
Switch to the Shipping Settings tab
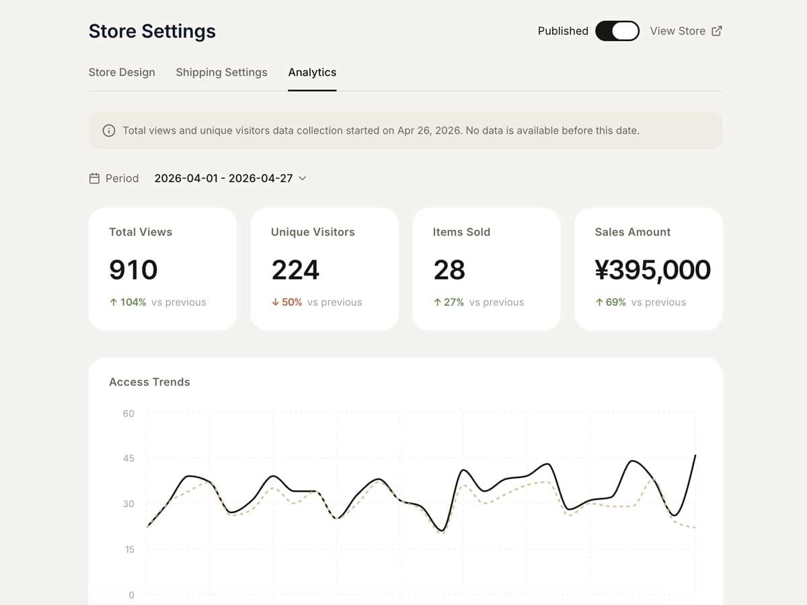point(221,72)
